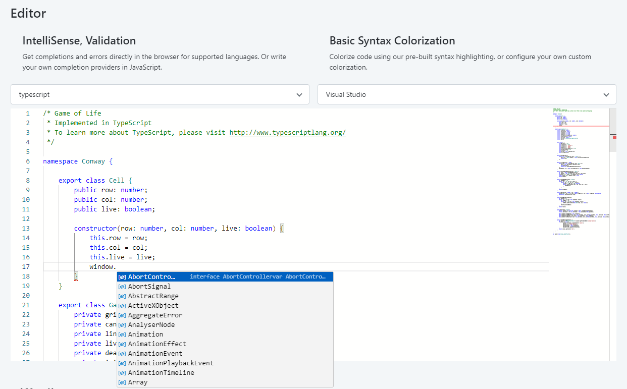Place the cursor after 'window.' on line 17

pos(117,267)
